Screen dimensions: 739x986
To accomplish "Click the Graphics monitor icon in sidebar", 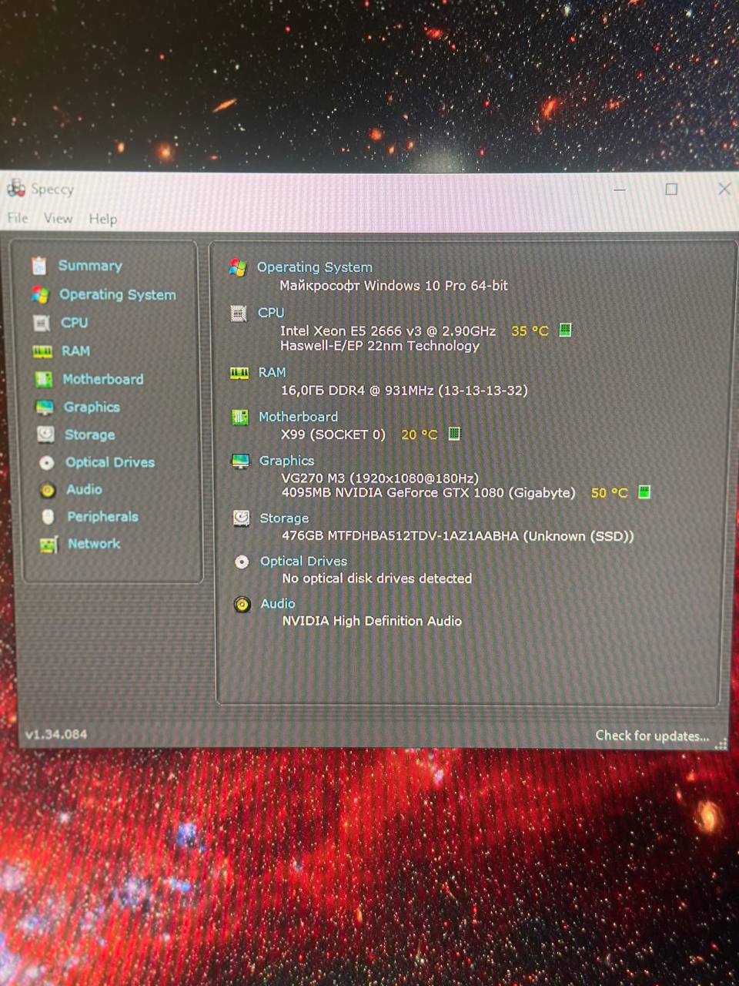I will click(45, 407).
